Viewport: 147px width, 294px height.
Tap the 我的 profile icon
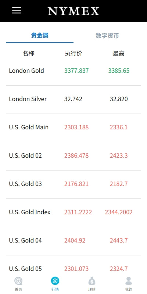click(129, 281)
